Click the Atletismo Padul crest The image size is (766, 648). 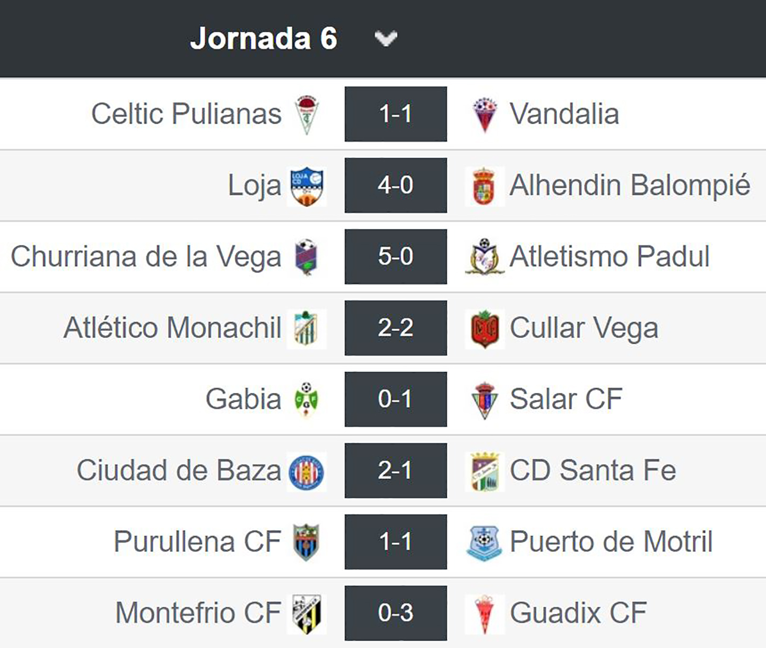coord(484,257)
